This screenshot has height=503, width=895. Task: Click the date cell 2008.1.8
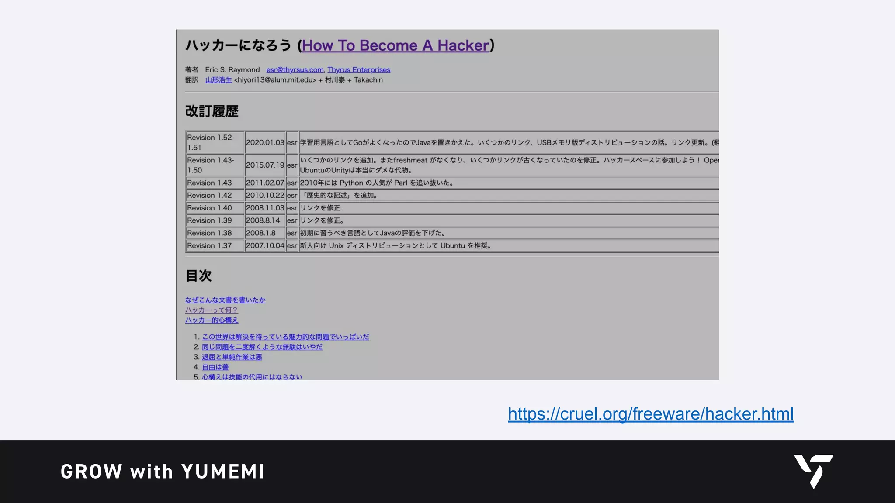(265, 233)
